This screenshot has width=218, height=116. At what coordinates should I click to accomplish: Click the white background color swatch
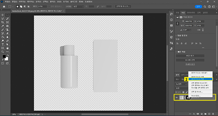pos(7,59)
